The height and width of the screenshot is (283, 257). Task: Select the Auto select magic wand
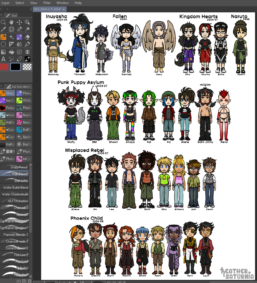(27, 29)
